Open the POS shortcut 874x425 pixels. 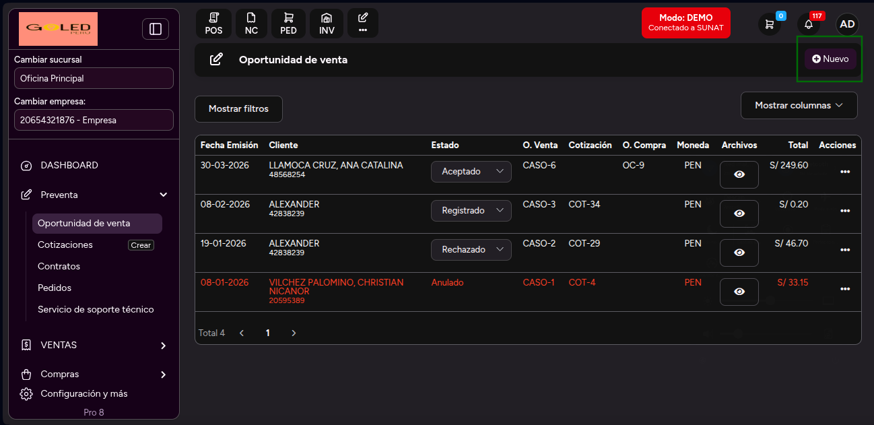213,23
